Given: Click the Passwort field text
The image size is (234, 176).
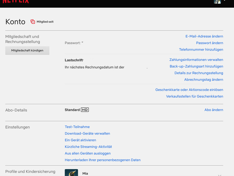Looking at the screenshot, I should [74, 43].
